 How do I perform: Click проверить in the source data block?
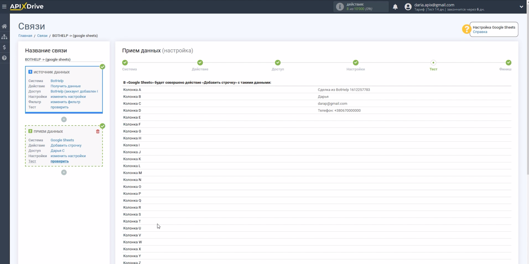[60, 107]
